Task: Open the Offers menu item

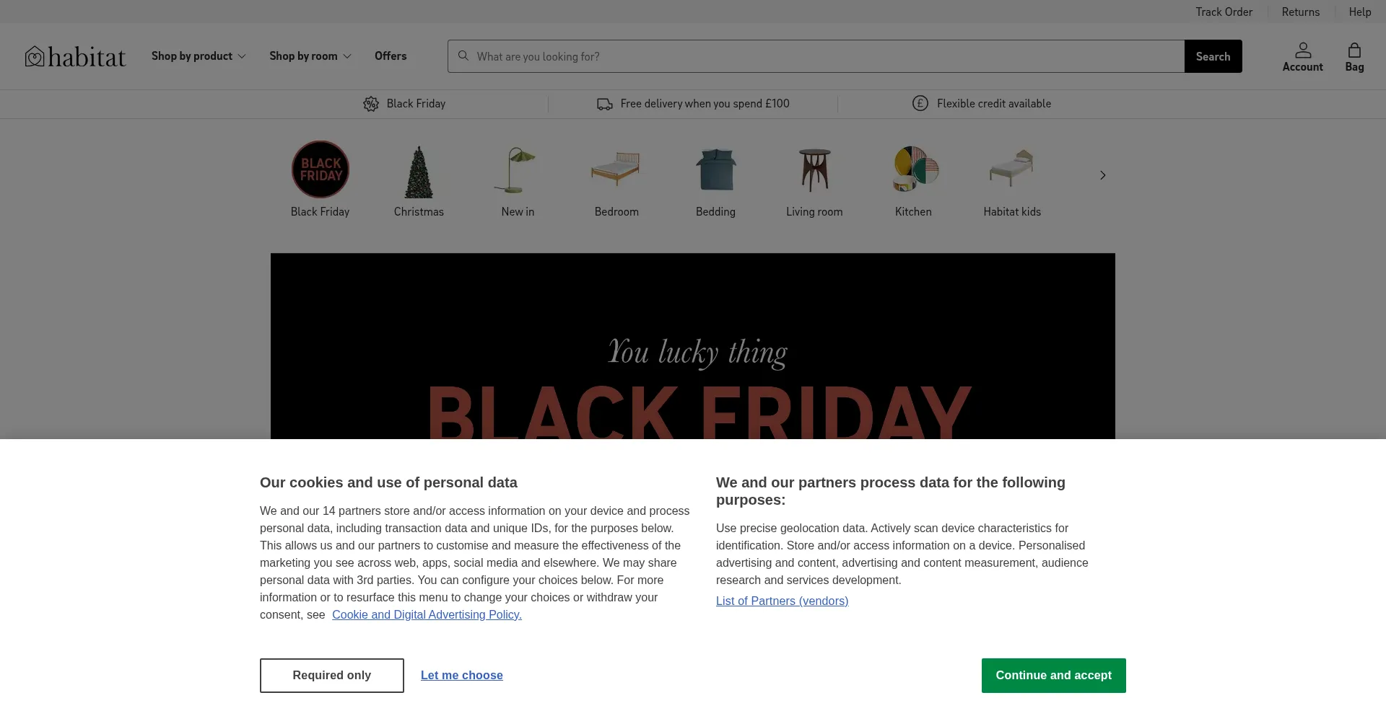Action: (391, 56)
